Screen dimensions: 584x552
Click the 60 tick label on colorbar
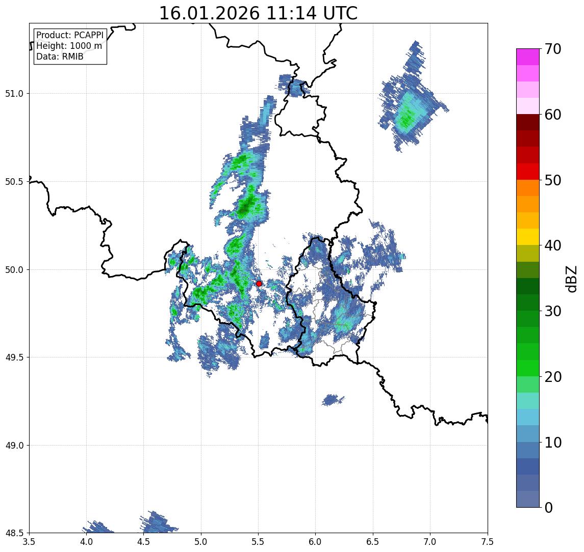[x=553, y=115]
